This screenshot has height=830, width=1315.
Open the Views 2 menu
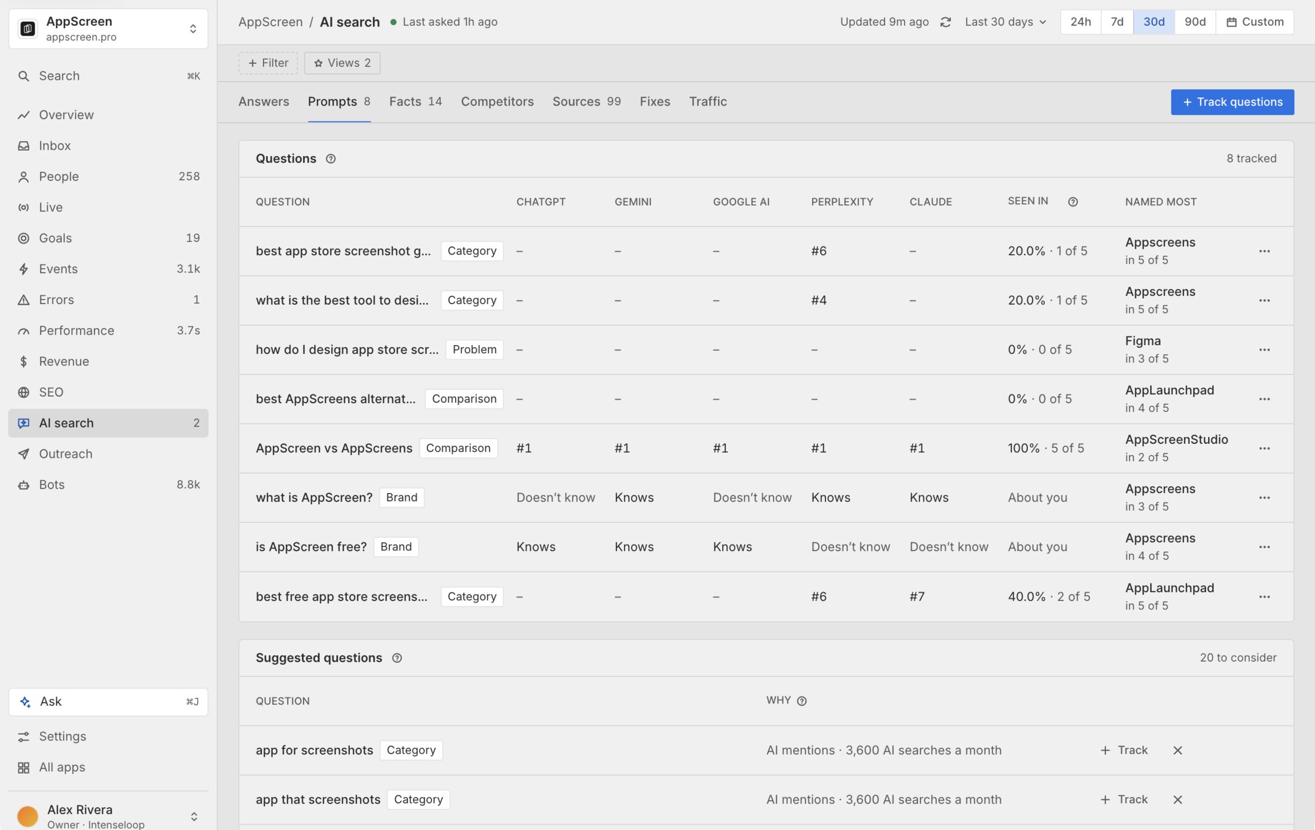tap(342, 63)
